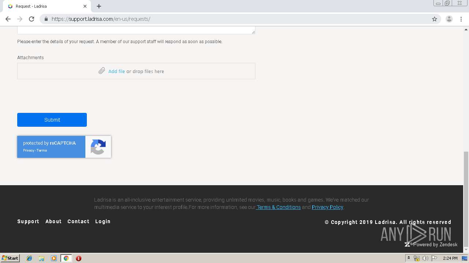Image resolution: width=469 pixels, height=263 pixels.
Task: Open Windows Explorer folder from taskbar
Action: 41,258
